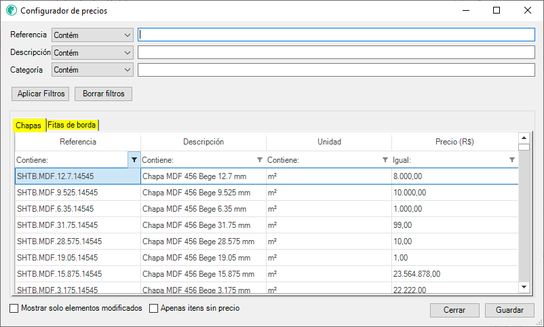The image size is (544, 327).
Task: Select cell Chapa MDF 456 Bege 19.05 mm
Action: (203, 258)
